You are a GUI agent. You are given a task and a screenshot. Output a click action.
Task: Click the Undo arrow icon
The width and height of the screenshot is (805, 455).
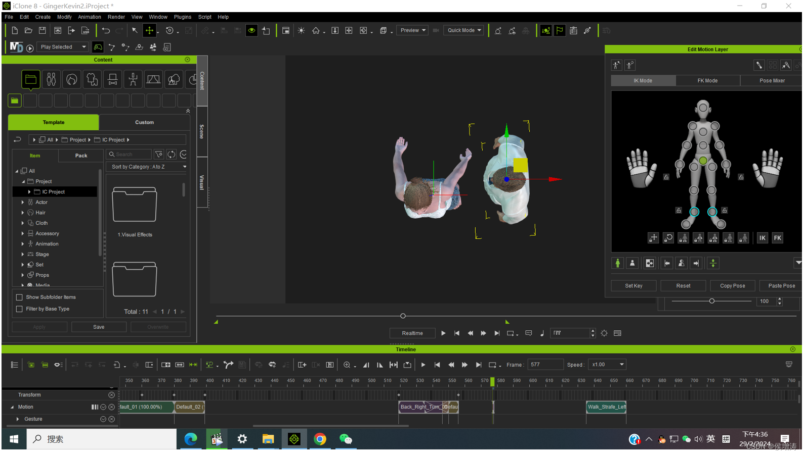pyautogui.click(x=105, y=30)
